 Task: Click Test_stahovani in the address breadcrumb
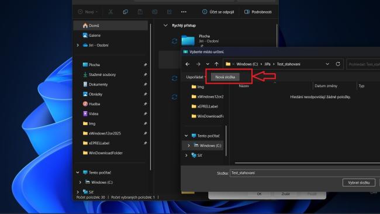coord(289,64)
